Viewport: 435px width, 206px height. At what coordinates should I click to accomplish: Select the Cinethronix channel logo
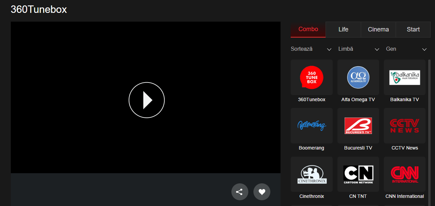(x=312, y=174)
